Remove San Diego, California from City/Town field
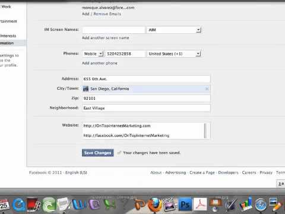This screenshot has height=214, width=285. pos(207,89)
